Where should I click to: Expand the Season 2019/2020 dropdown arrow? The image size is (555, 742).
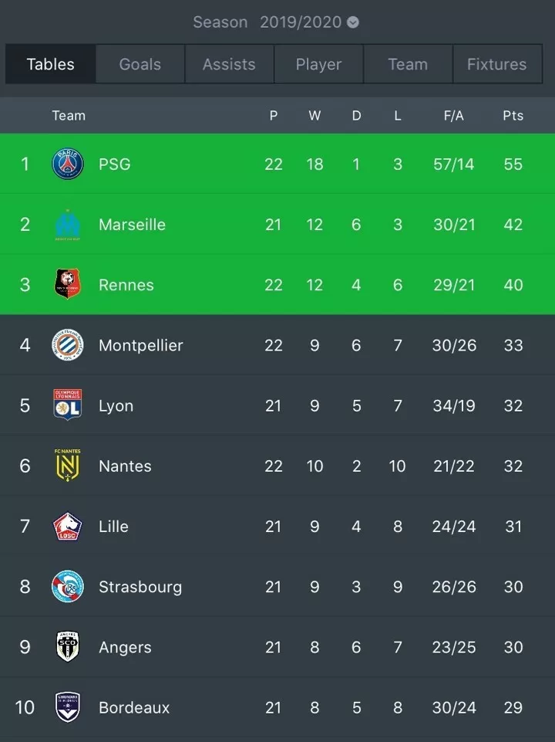(x=353, y=22)
